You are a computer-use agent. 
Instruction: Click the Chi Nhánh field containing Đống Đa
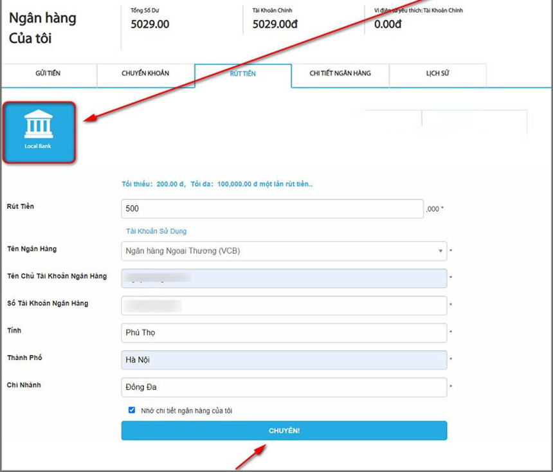coord(284,387)
